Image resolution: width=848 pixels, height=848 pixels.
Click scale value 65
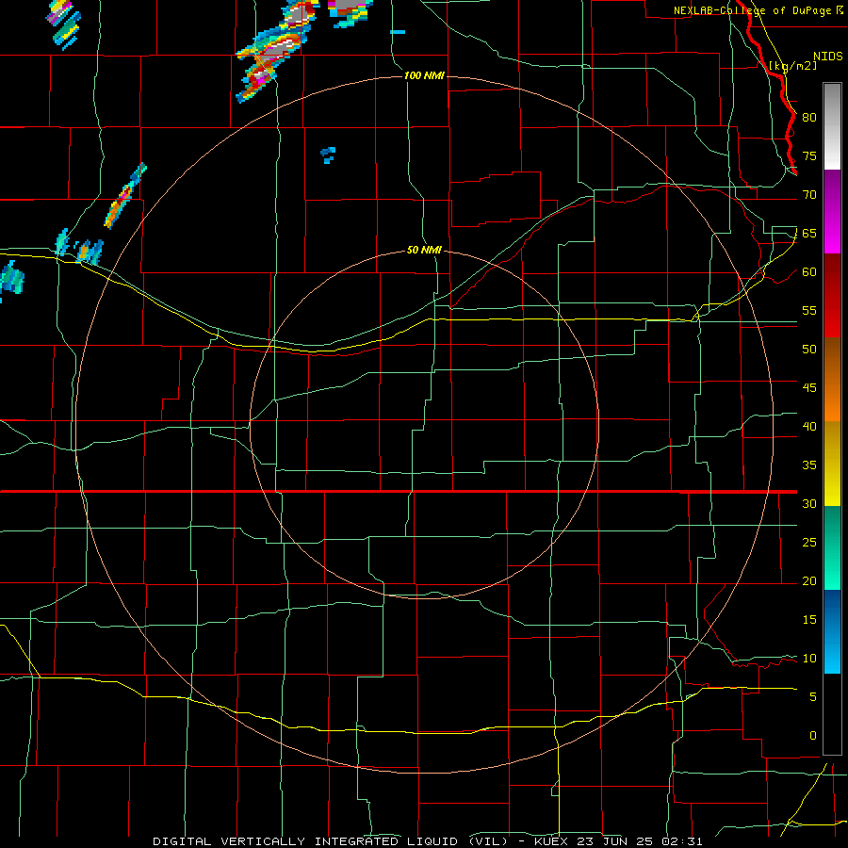click(809, 233)
